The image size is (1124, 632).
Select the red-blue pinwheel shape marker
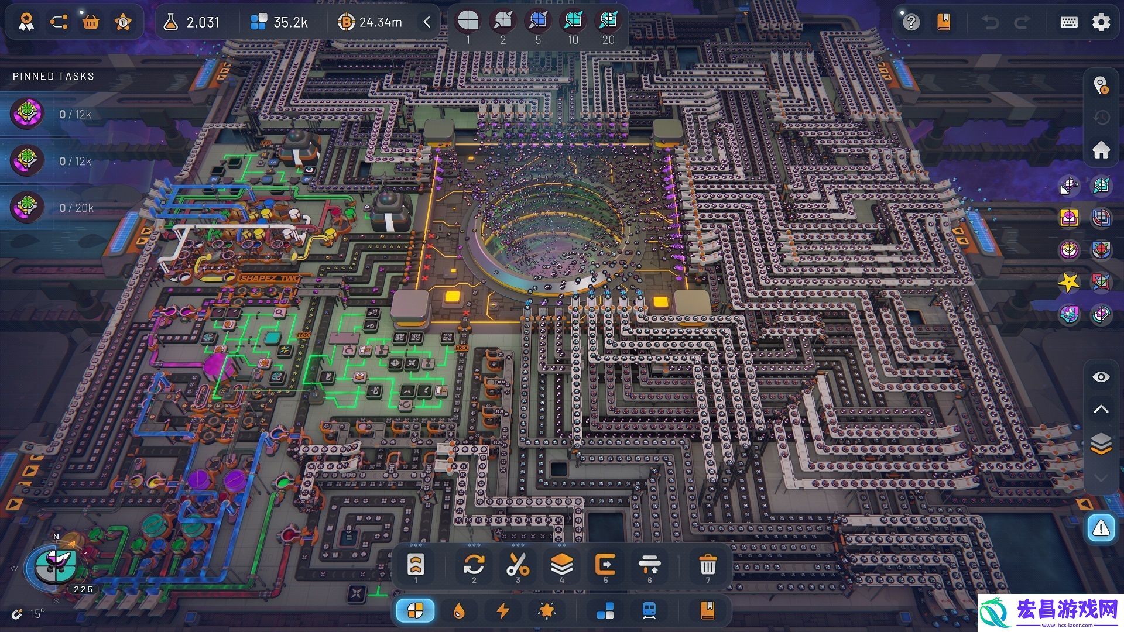click(1101, 283)
